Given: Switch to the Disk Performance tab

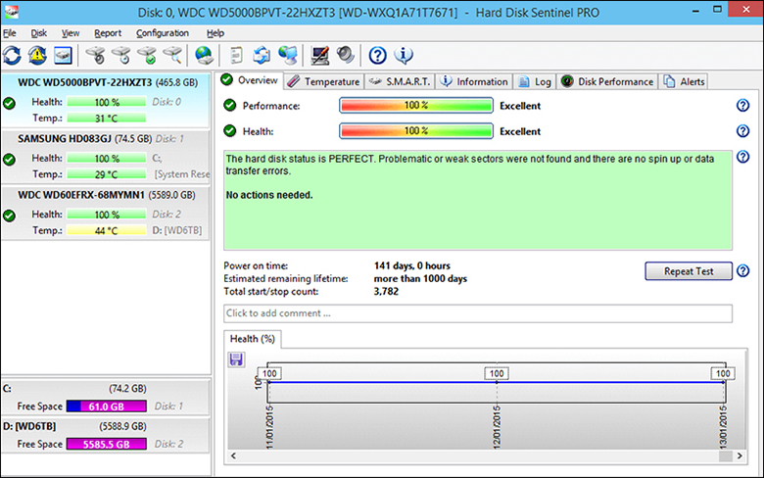Looking at the screenshot, I should [607, 81].
